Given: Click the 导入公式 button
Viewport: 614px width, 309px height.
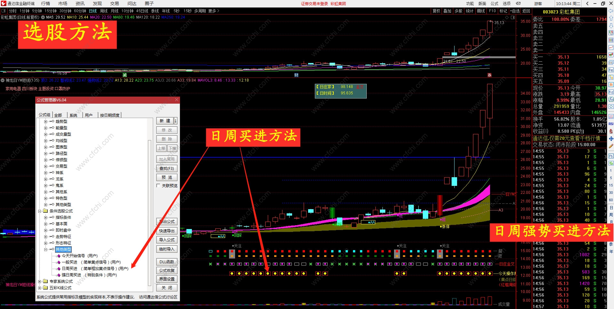Looking at the screenshot, I should pos(167,240).
